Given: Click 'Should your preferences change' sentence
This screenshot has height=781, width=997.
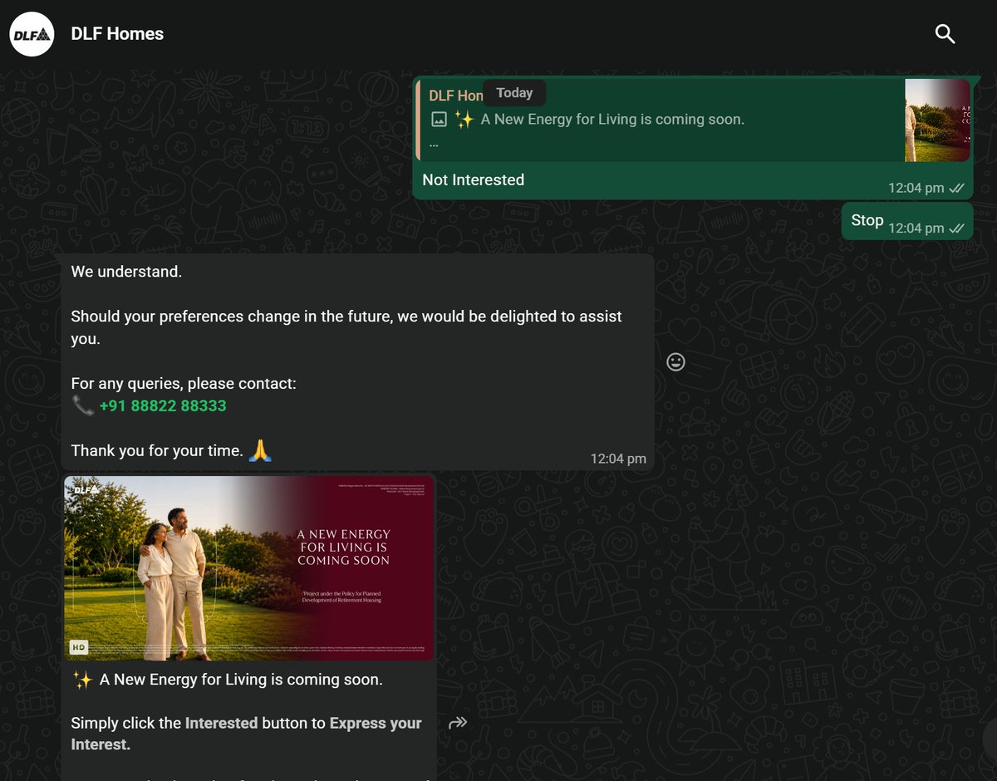Looking at the screenshot, I should [346, 327].
